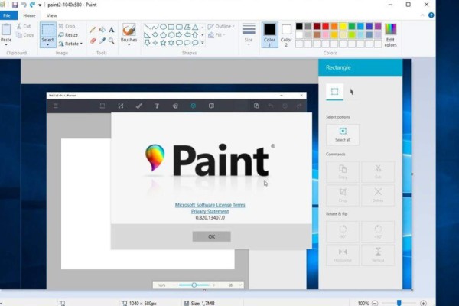This screenshot has width=459, height=306.
Task: Open the Brushes dropdown arrow
Action: [129, 45]
